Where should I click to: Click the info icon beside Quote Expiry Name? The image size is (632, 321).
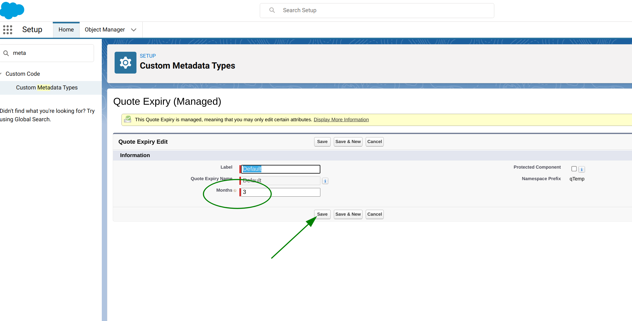[325, 181]
